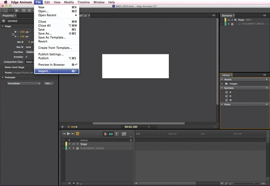Click the center stage icon
This screenshot has height=186, width=270.
click(x=63, y=127)
